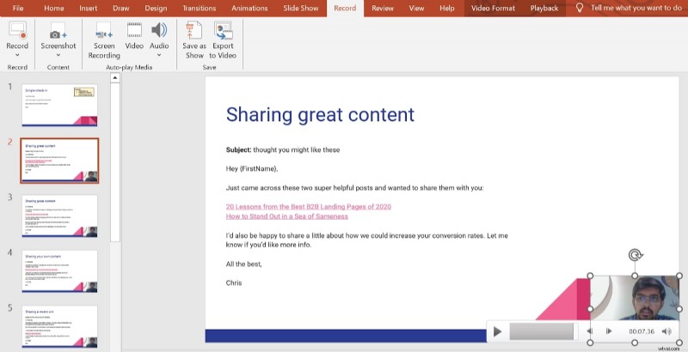This screenshot has width=688, height=352.
Task: Step the video forward
Action: pyautogui.click(x=609, y=331)
